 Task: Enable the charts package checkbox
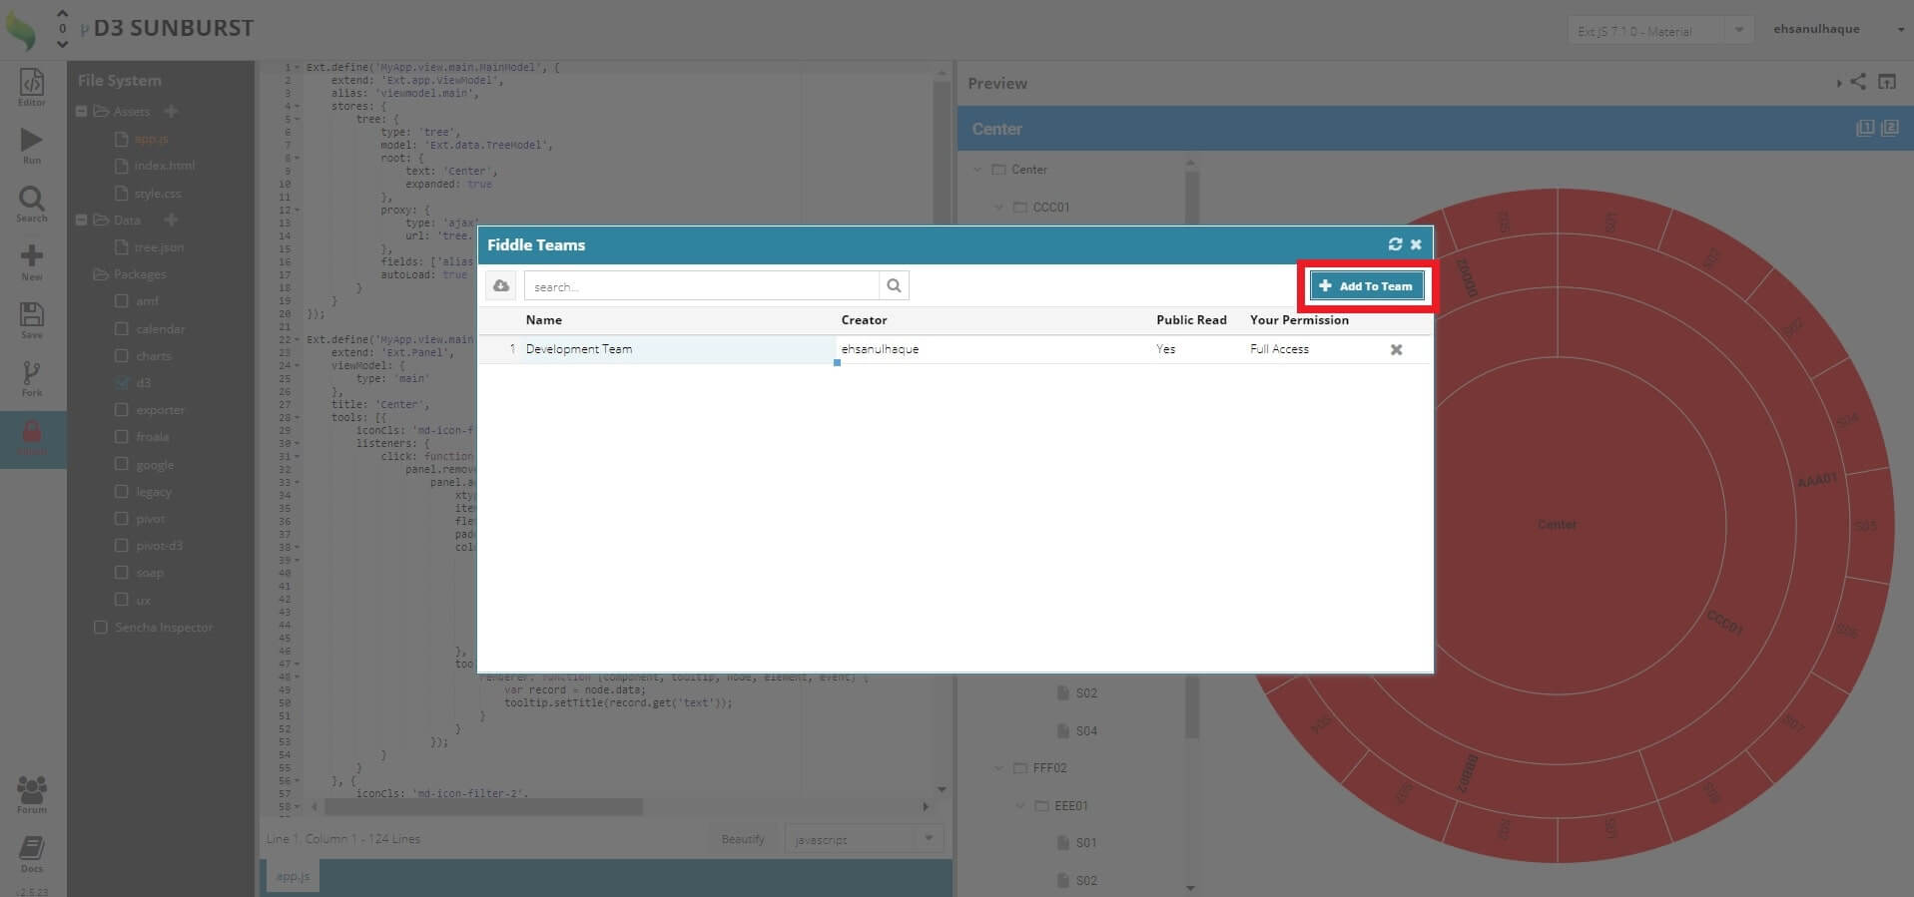[x=122, y=355]
